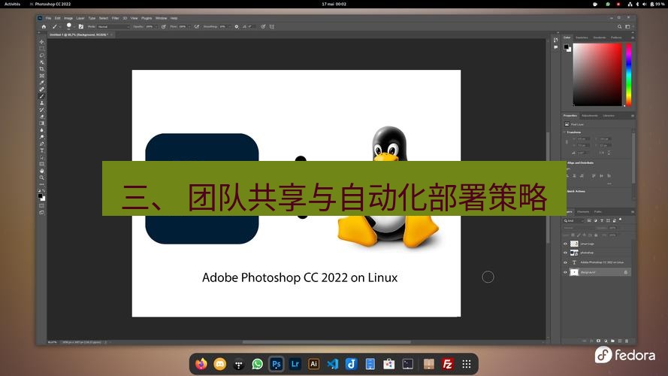Open the workspace switcher in options bar

tap(627, 27)
